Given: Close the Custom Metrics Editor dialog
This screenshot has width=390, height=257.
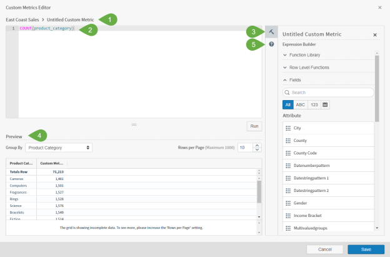Looking at the screenshot, I should click(x=380, y=8).
